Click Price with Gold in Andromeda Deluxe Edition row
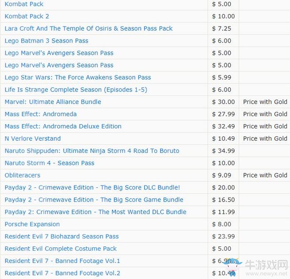 (x=265, y=127)
